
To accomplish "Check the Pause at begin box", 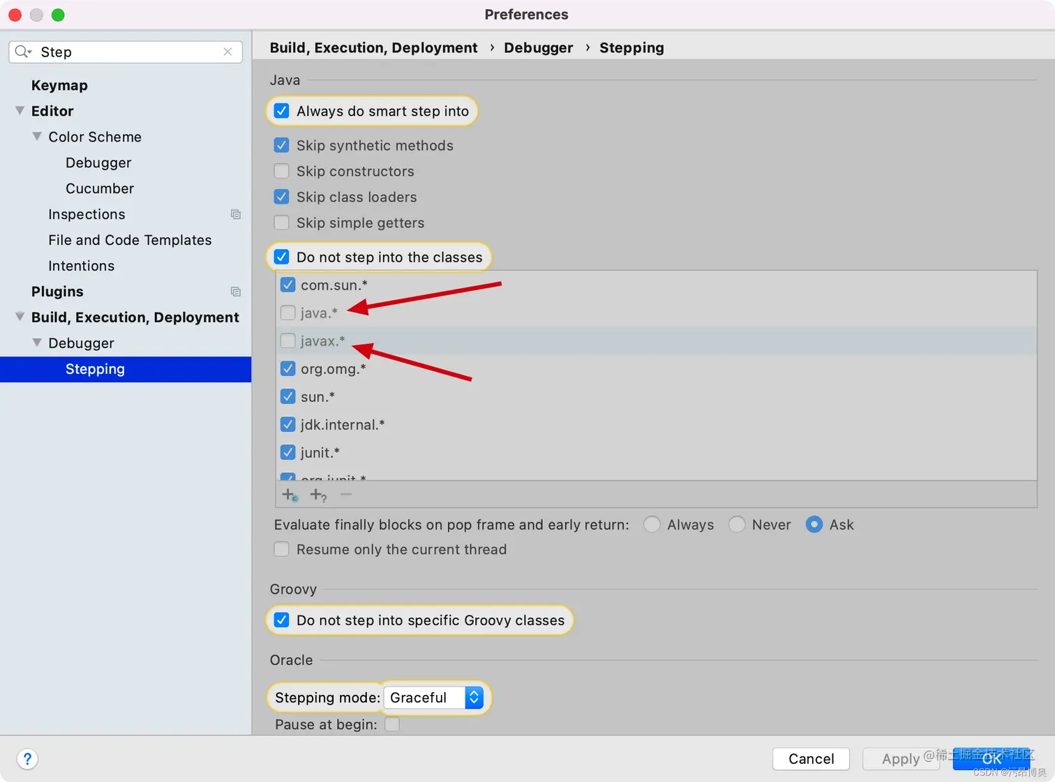I will click(393, 724).
